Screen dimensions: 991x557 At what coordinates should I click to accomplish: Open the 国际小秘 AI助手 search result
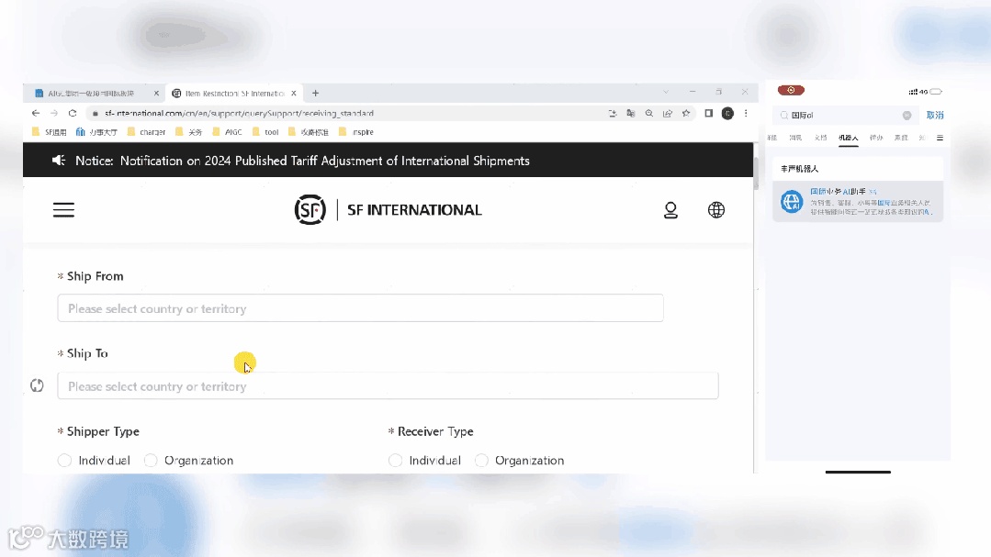[858, 202]
